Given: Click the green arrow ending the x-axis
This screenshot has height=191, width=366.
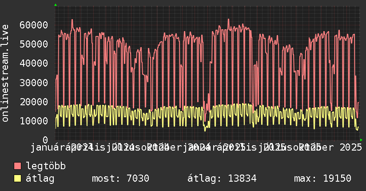Looking at the screenshot, I should pyautogui.click(x=361, y=140).
